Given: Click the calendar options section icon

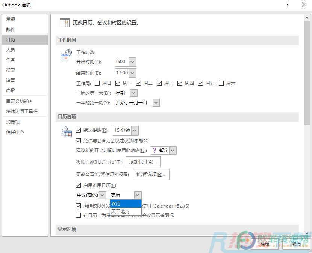Looking at the screenshot, I should [x=66, y=131].
